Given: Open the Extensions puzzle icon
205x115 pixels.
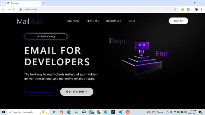Looking at the screenshot, I should tap(188, 9).
